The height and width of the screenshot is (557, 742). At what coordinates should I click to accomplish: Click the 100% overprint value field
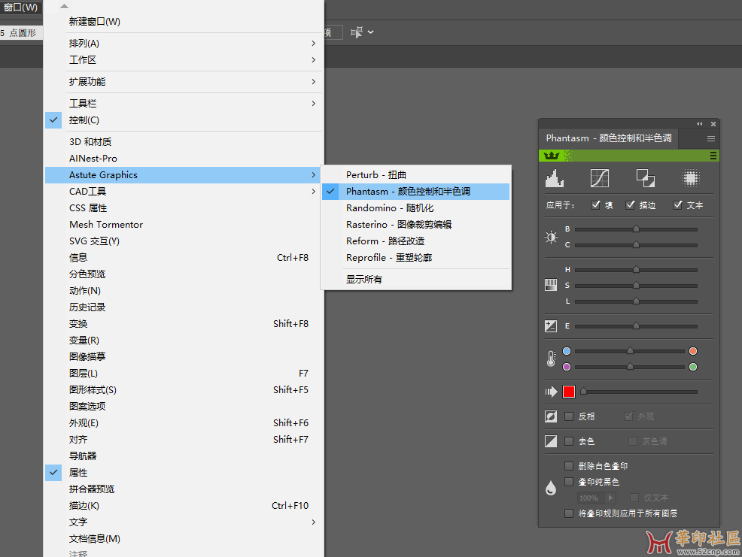(x=591, y=498)
